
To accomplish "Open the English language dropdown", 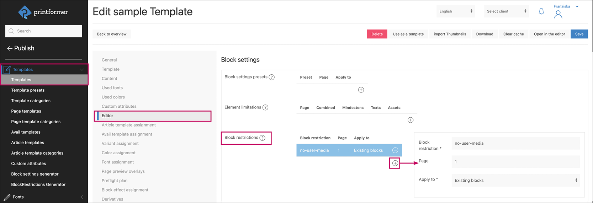I will tap(455, 11).
